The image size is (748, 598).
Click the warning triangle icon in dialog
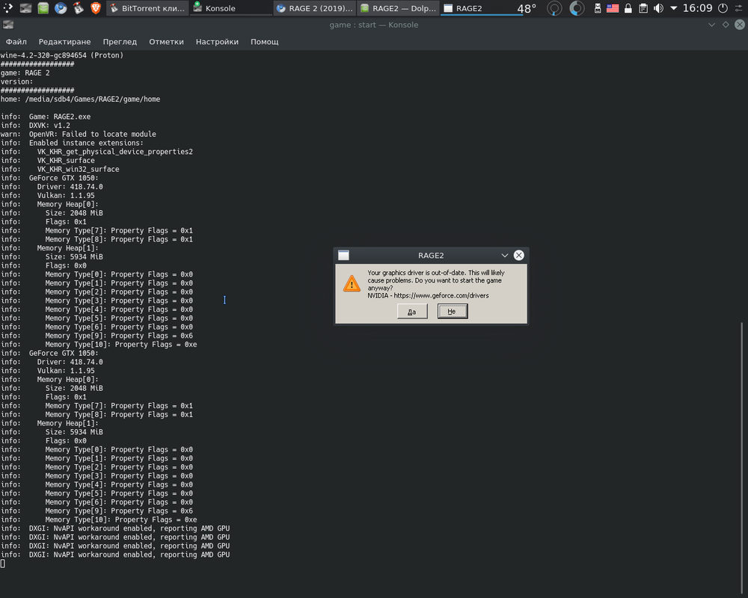[x=352, y=284]
